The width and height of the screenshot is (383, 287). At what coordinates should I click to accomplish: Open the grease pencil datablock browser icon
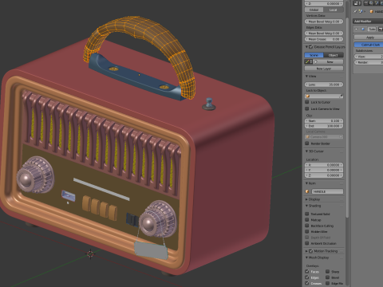click(x=308, y=61)
